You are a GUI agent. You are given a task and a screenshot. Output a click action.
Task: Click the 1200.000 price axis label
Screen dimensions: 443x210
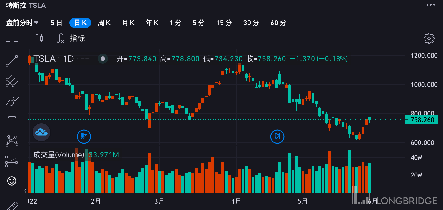tap(424, 56)
